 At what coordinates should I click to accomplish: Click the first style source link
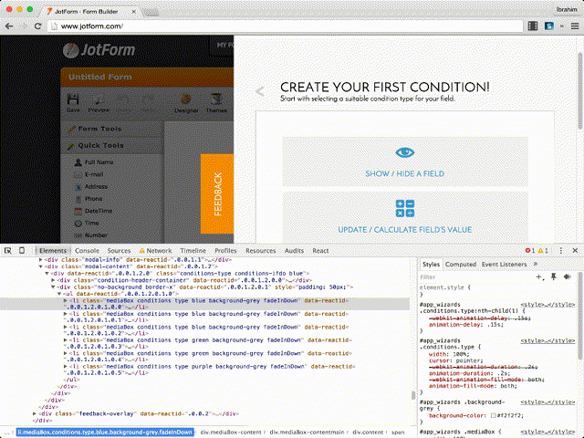click(547, 305)
